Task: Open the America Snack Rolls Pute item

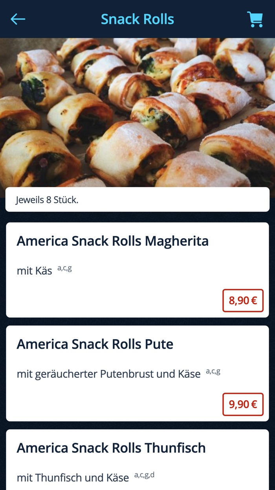Action: pyautogui.click(x=94, y=344)
